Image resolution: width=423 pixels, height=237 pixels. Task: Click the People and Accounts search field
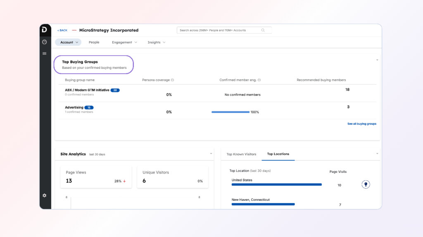(219, 30)
